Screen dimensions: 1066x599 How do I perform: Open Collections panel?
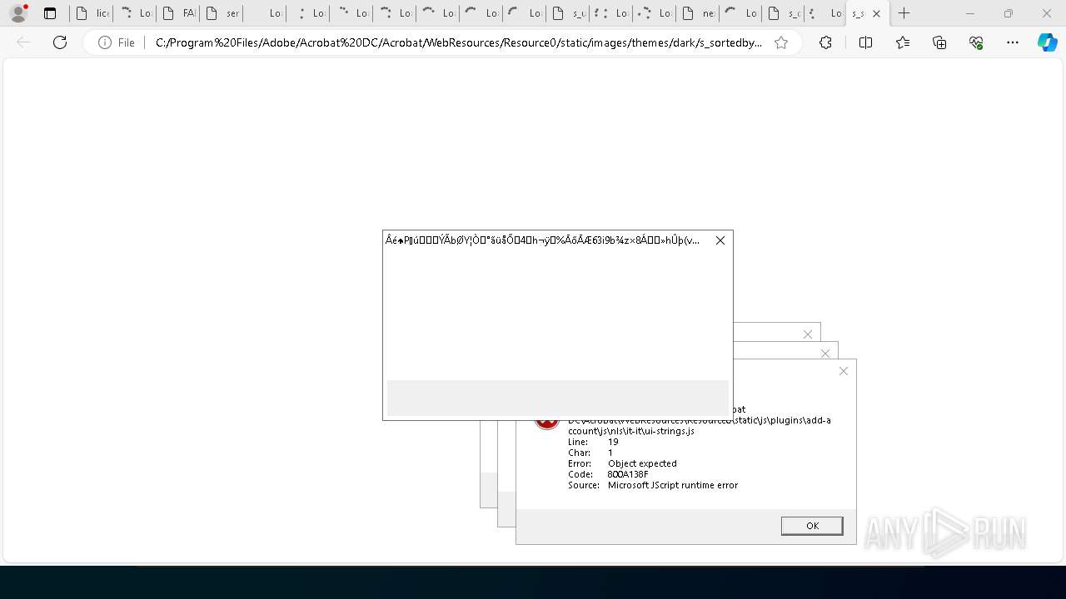[939, 42]
